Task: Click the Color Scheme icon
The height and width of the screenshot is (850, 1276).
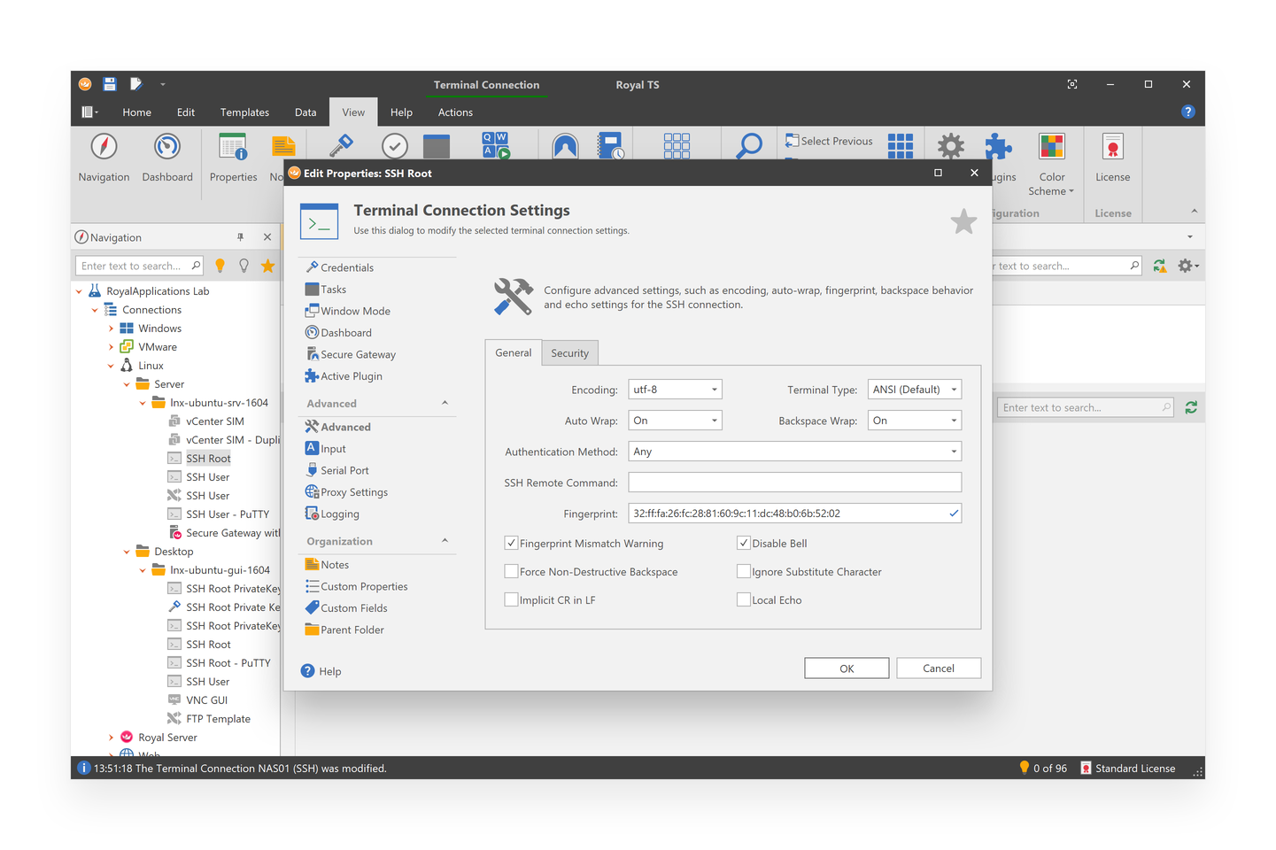Action: tap(1051, 147)
